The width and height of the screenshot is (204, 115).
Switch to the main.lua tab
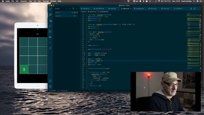tap(113, 9)
